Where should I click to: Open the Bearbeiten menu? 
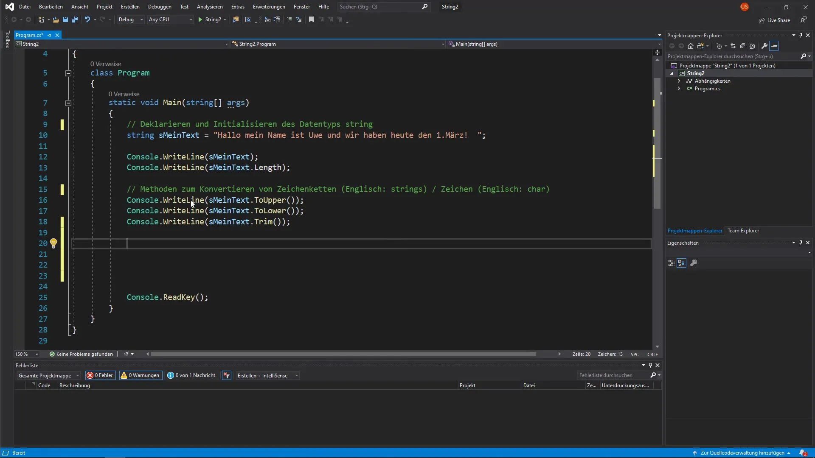pyautogui.click(x=51, y=7)
